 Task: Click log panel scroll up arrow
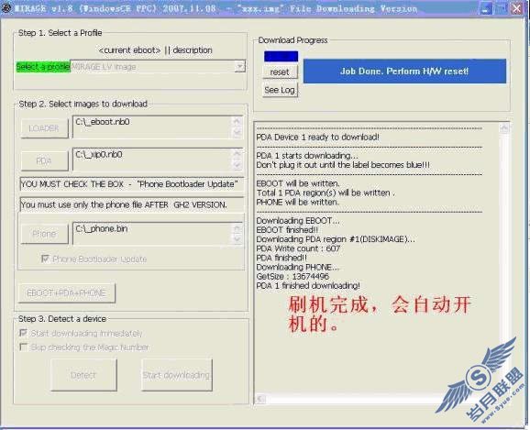pyautogui.click(x=504, y=127)
